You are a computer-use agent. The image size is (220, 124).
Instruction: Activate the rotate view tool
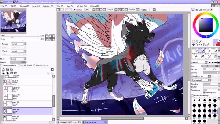pyautogui.click(x=201, y=45)
